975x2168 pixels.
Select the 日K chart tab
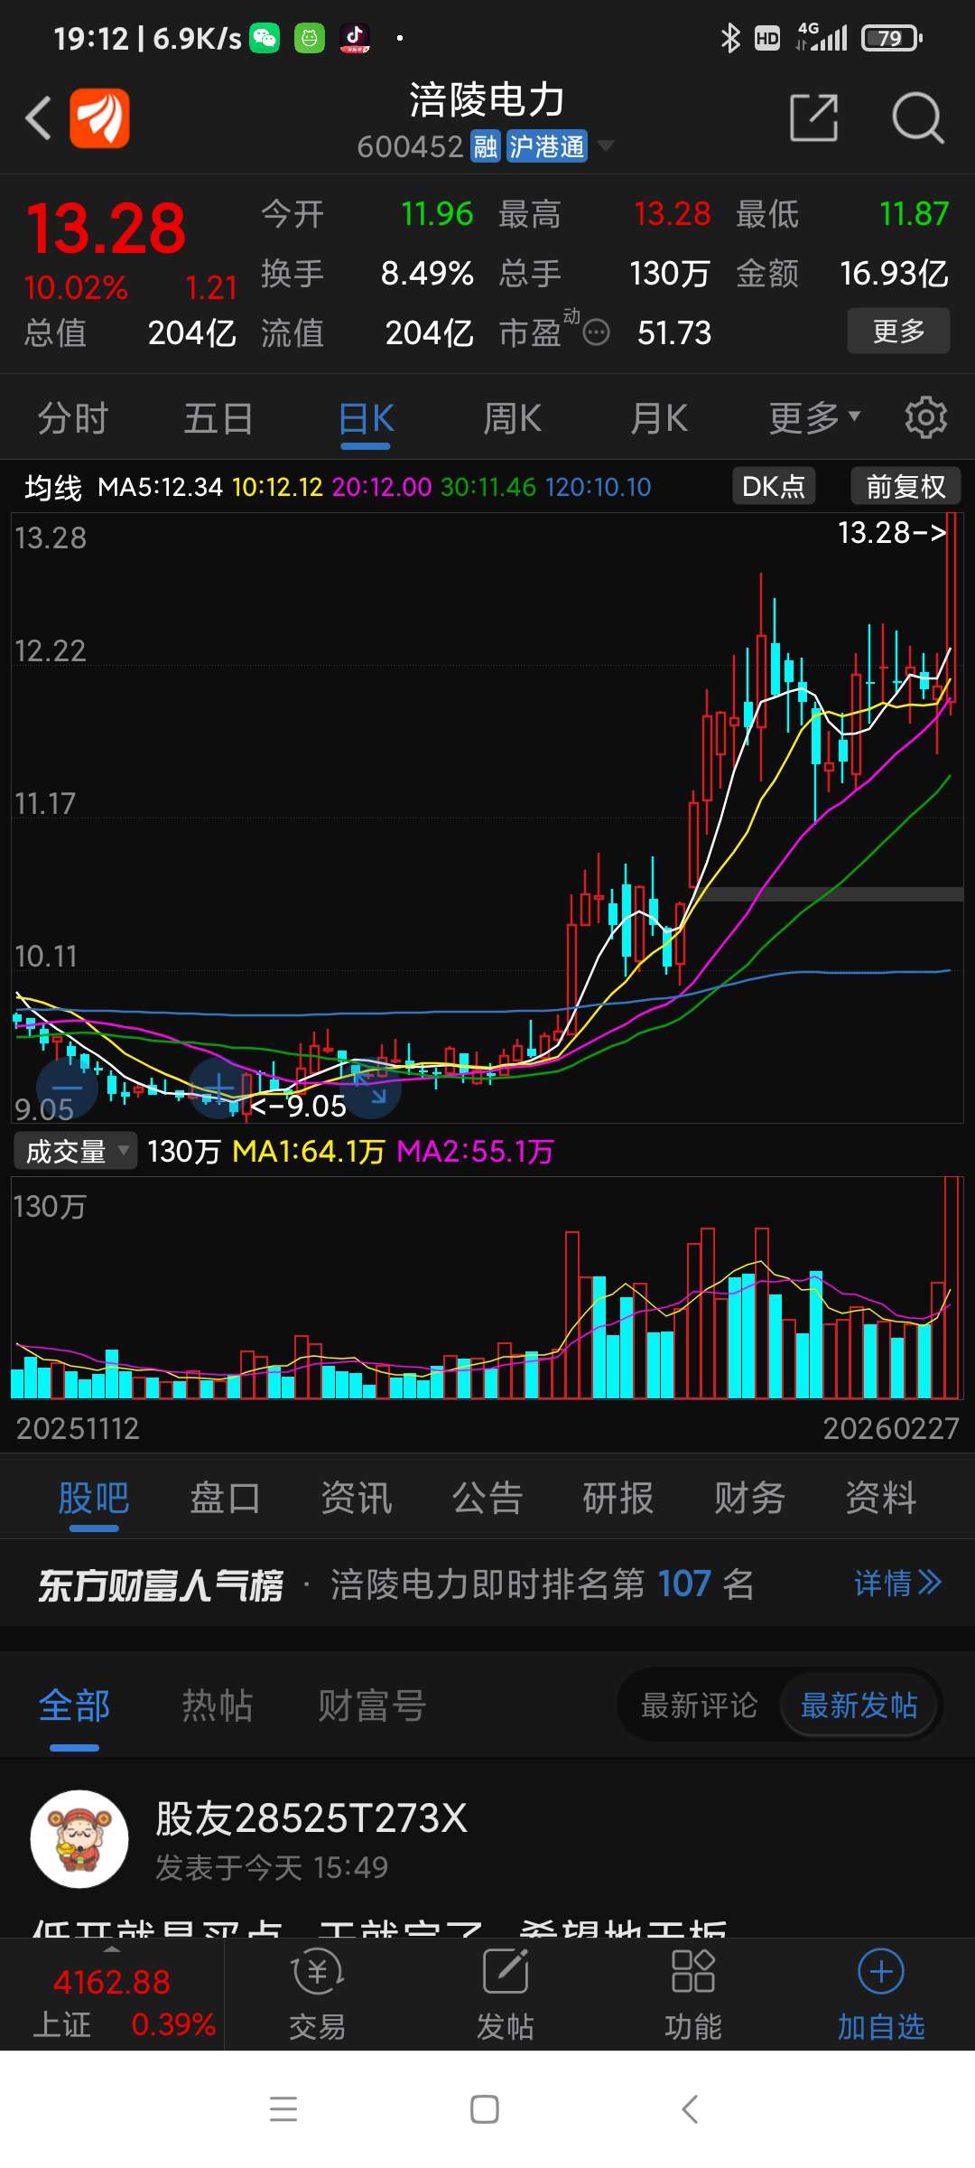pyautogui.click(x=366, y=419)
